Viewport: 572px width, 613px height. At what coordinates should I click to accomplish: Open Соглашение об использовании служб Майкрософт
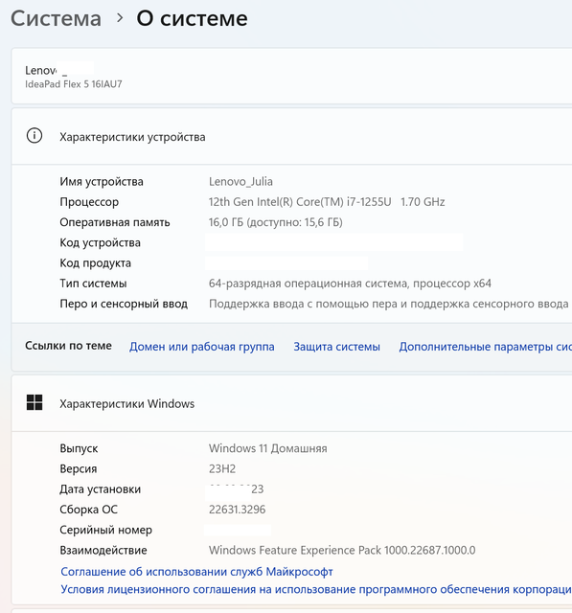click(196, 572)
